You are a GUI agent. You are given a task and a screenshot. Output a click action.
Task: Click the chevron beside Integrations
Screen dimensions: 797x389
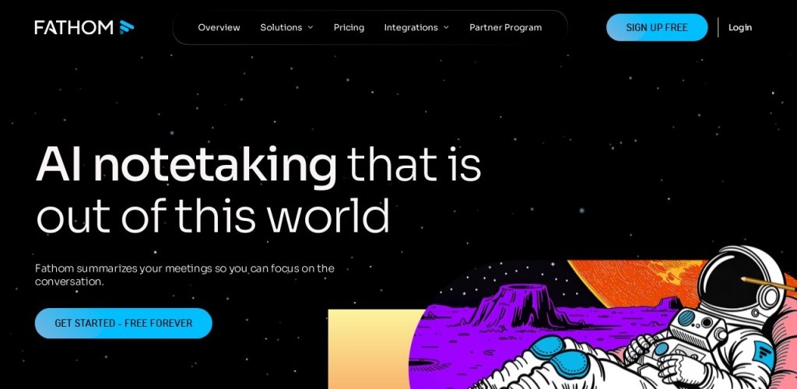446,27
